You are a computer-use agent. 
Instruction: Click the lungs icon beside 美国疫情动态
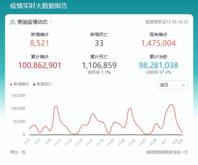pyautogui.click(x=13, y=22)
